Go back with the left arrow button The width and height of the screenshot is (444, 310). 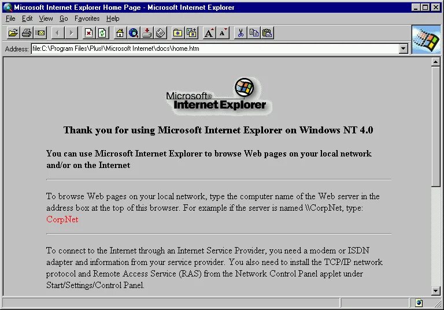coord(58,33)
